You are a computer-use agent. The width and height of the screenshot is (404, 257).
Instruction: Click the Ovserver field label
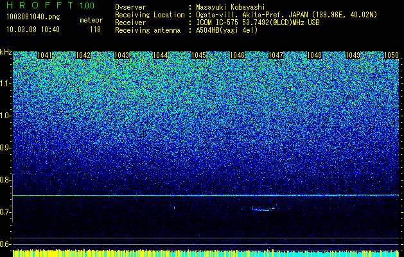pyautogui.click(x=130, y=7)
